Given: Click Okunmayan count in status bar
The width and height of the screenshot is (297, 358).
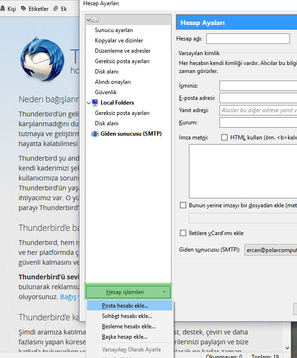Looking at the screenshot, I should tap(224, 356).
